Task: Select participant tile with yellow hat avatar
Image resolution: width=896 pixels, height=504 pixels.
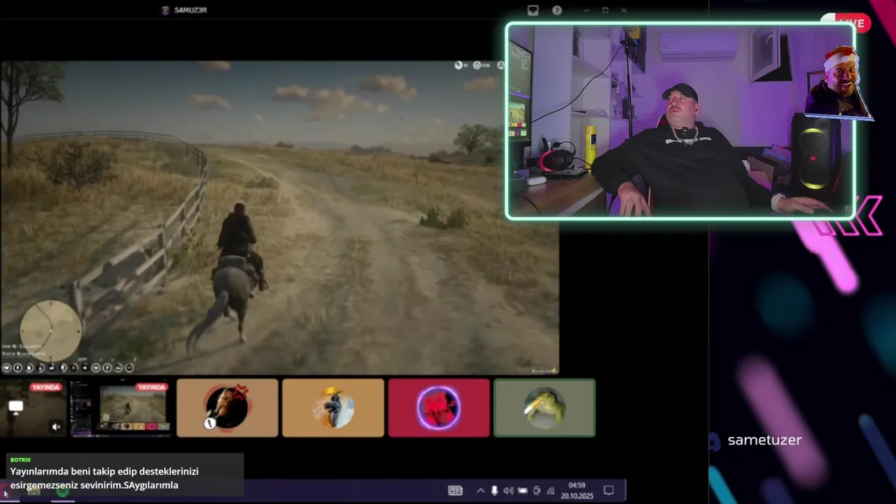Action: [333, 408]
